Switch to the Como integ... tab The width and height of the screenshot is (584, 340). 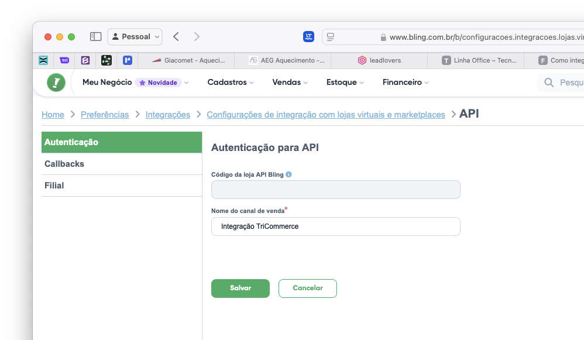(555, 60)
